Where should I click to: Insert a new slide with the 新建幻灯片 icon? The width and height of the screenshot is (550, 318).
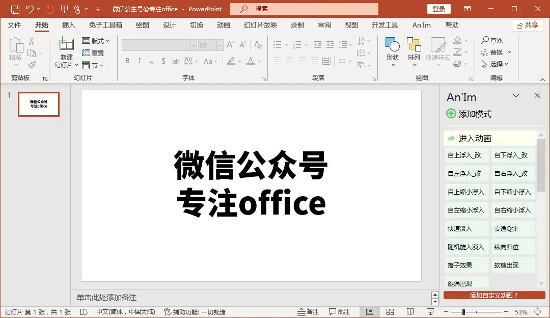(66, 44)
